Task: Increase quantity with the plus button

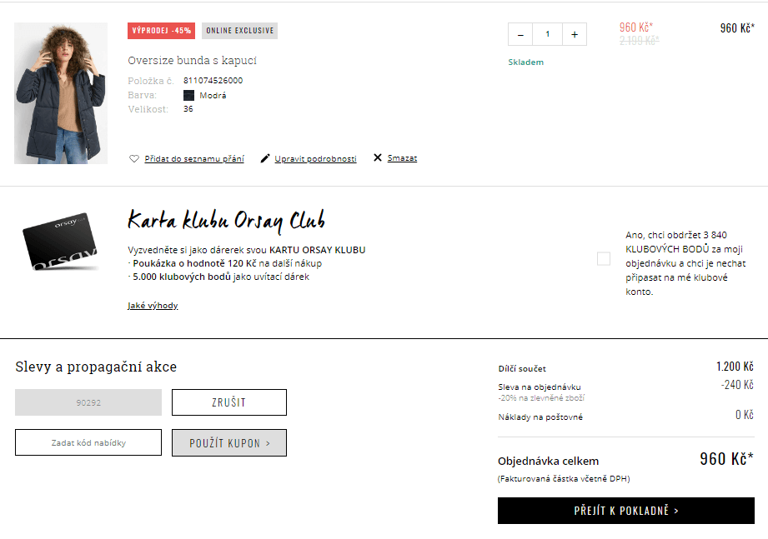Action: (x=575, y=34)
